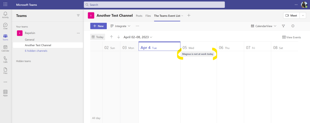Click the app launcher waffle icon
Viewport: 310px width, 123px height.
pos(5,5)
